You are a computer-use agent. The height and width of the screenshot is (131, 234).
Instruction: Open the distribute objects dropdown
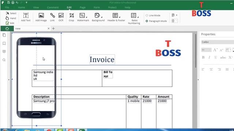[174, 21]
